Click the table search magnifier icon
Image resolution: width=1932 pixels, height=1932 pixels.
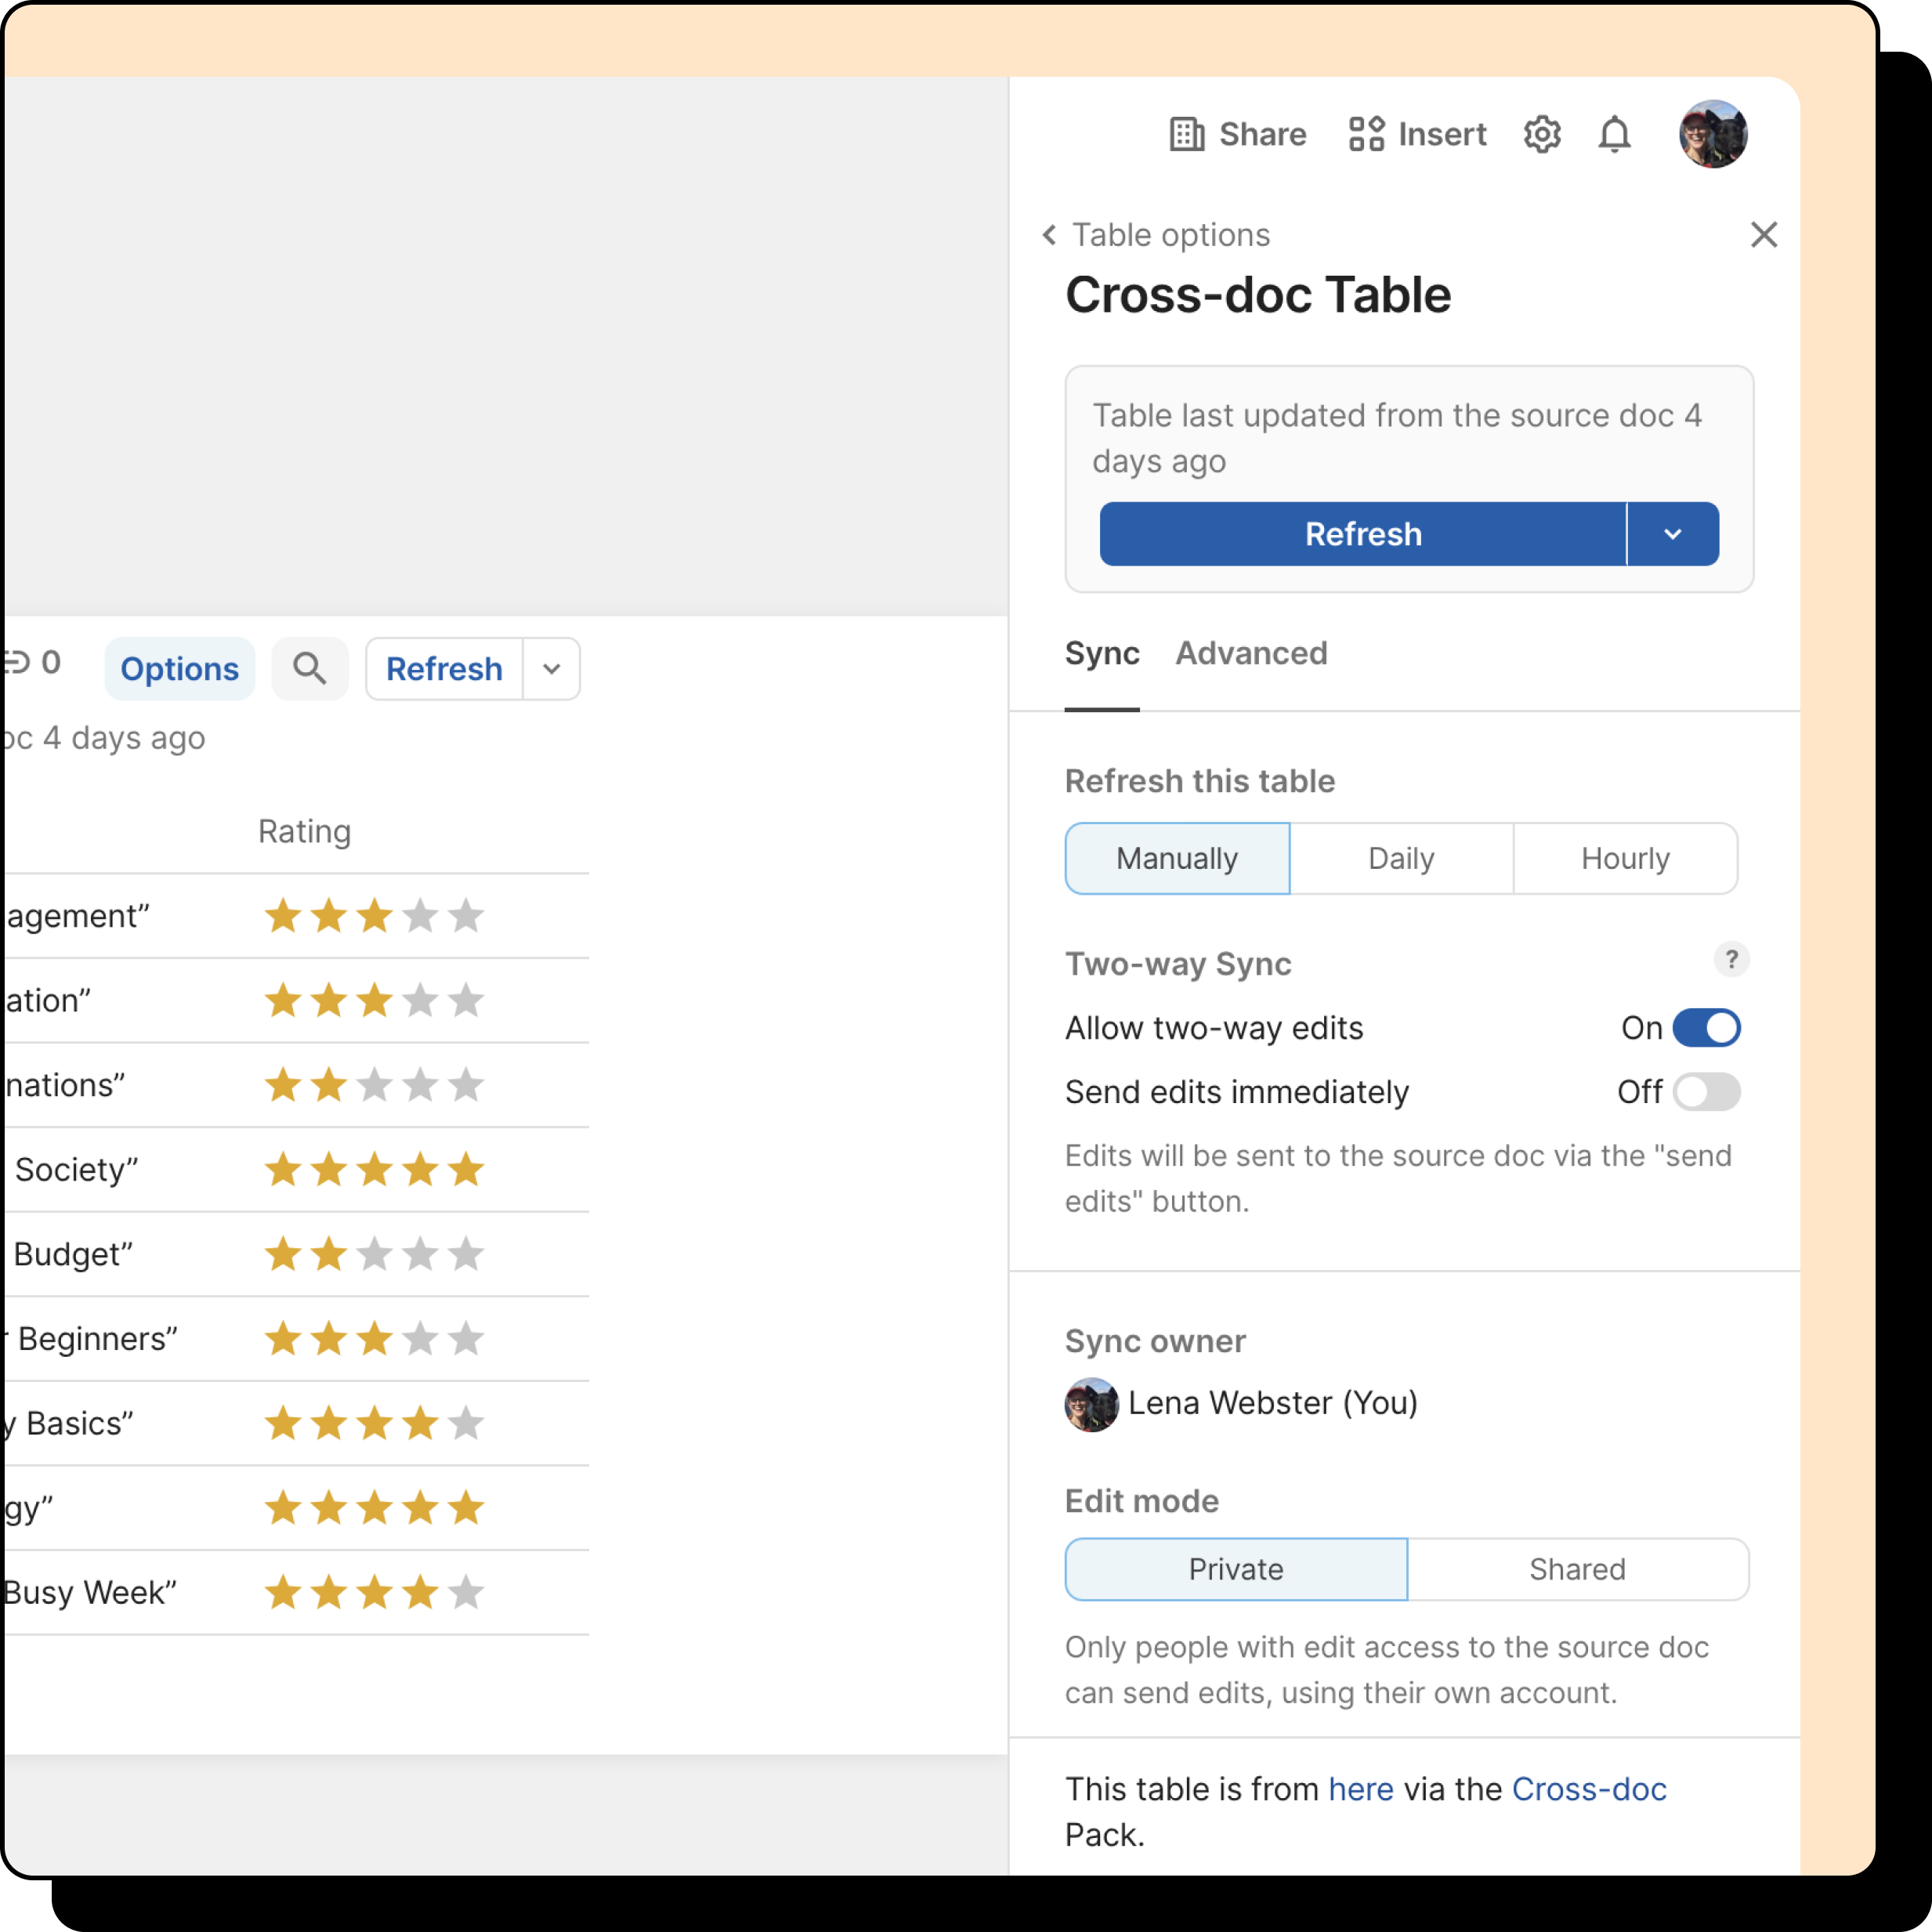(309, 668)
